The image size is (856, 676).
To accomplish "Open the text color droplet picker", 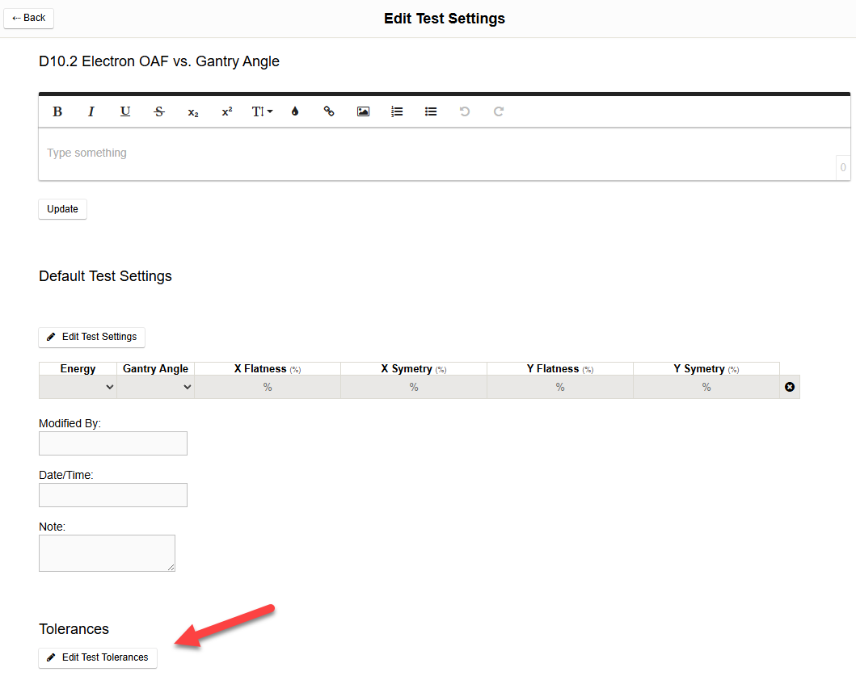I will tap(295, 111).
